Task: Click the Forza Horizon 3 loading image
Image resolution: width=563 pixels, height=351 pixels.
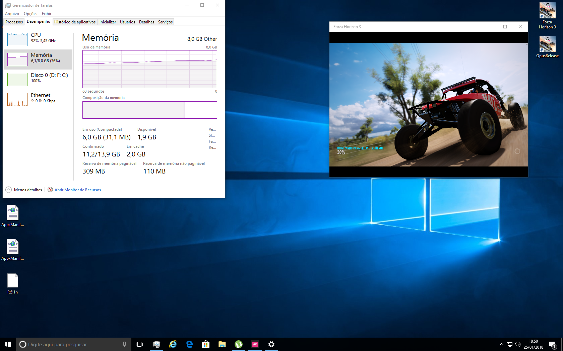Action: click(429, 104)
